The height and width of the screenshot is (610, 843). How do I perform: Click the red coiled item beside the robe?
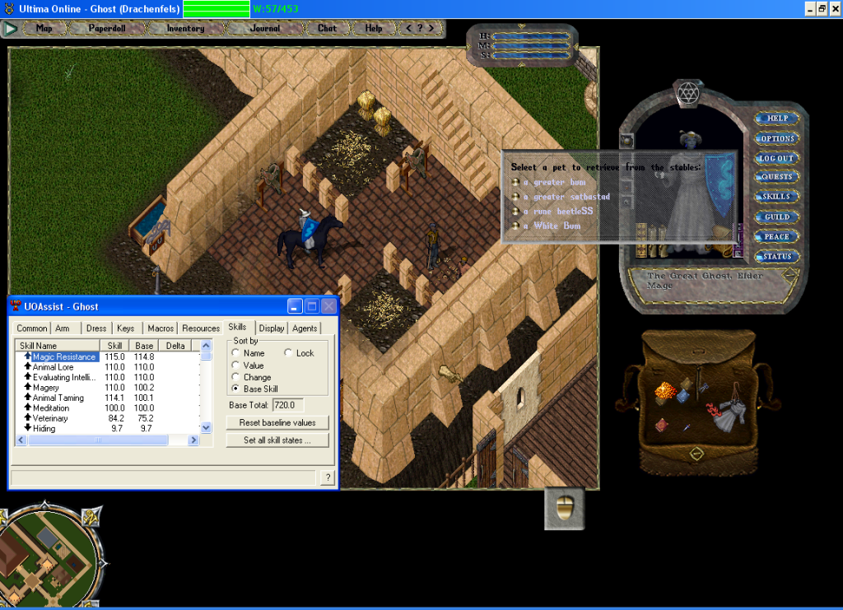pos(712,411)
